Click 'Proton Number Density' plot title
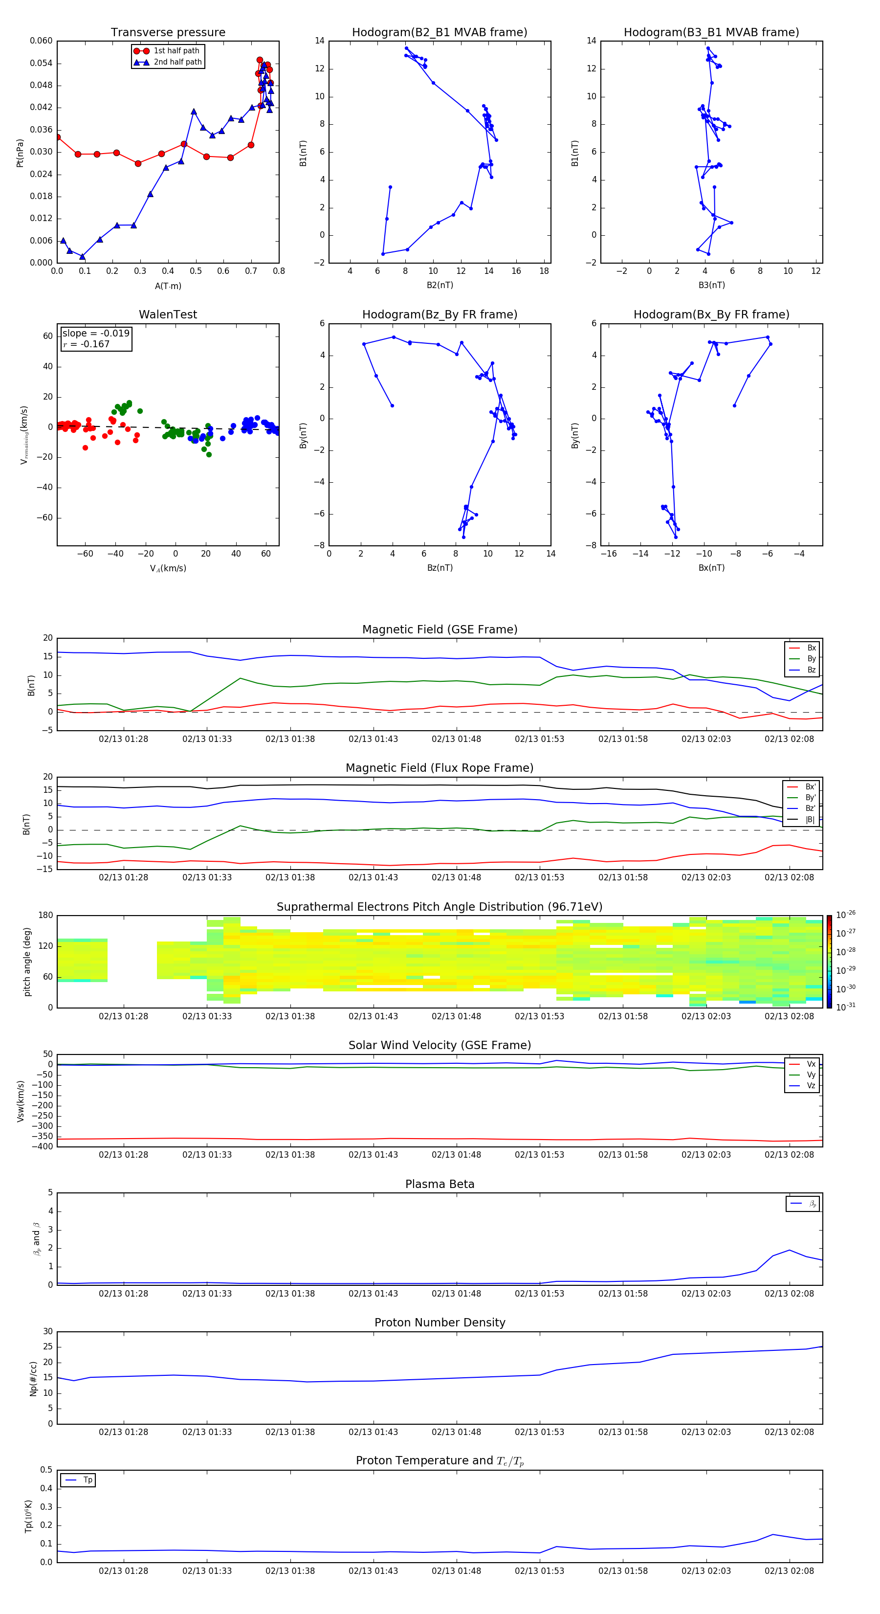 coord(440,1323)
